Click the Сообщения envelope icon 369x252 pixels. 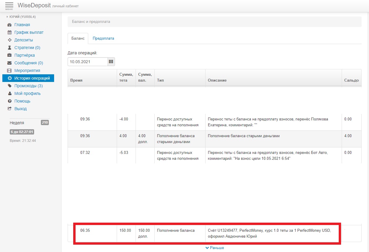(x=9, y=63)
